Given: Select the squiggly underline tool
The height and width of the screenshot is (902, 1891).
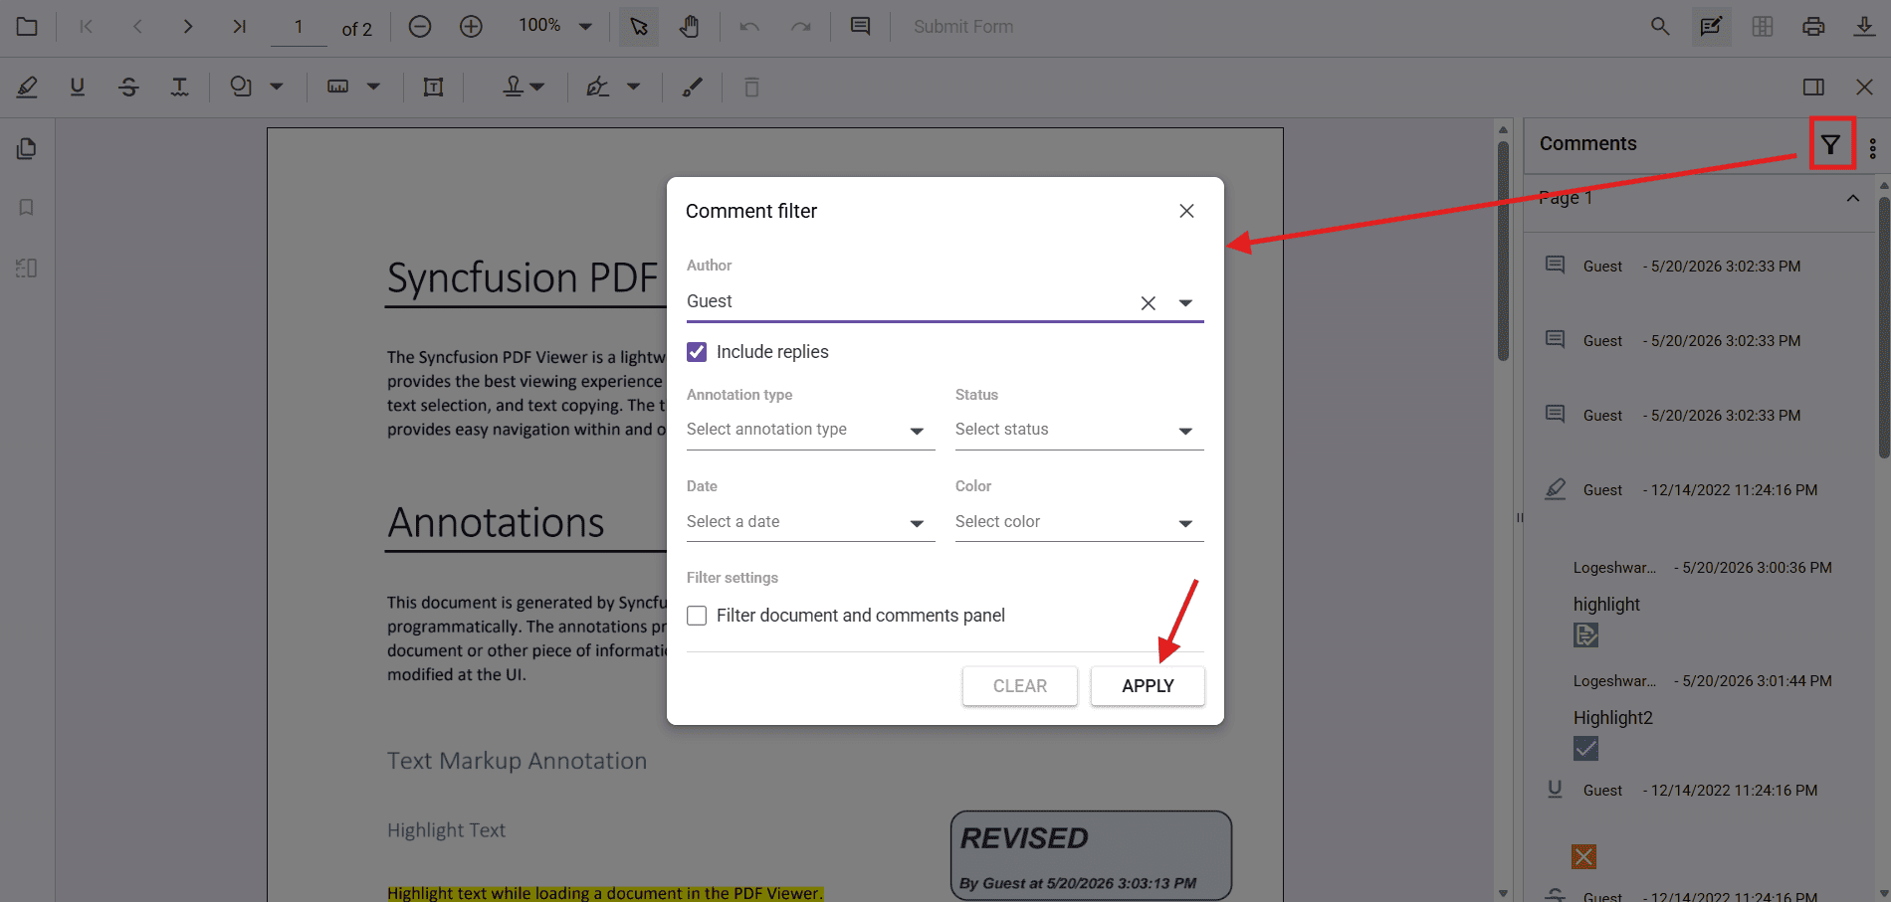Looking at the screenshot, I should pos(179,88).
